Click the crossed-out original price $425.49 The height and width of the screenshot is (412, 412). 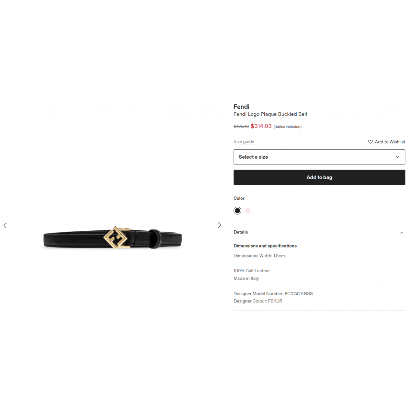(241, 127)
